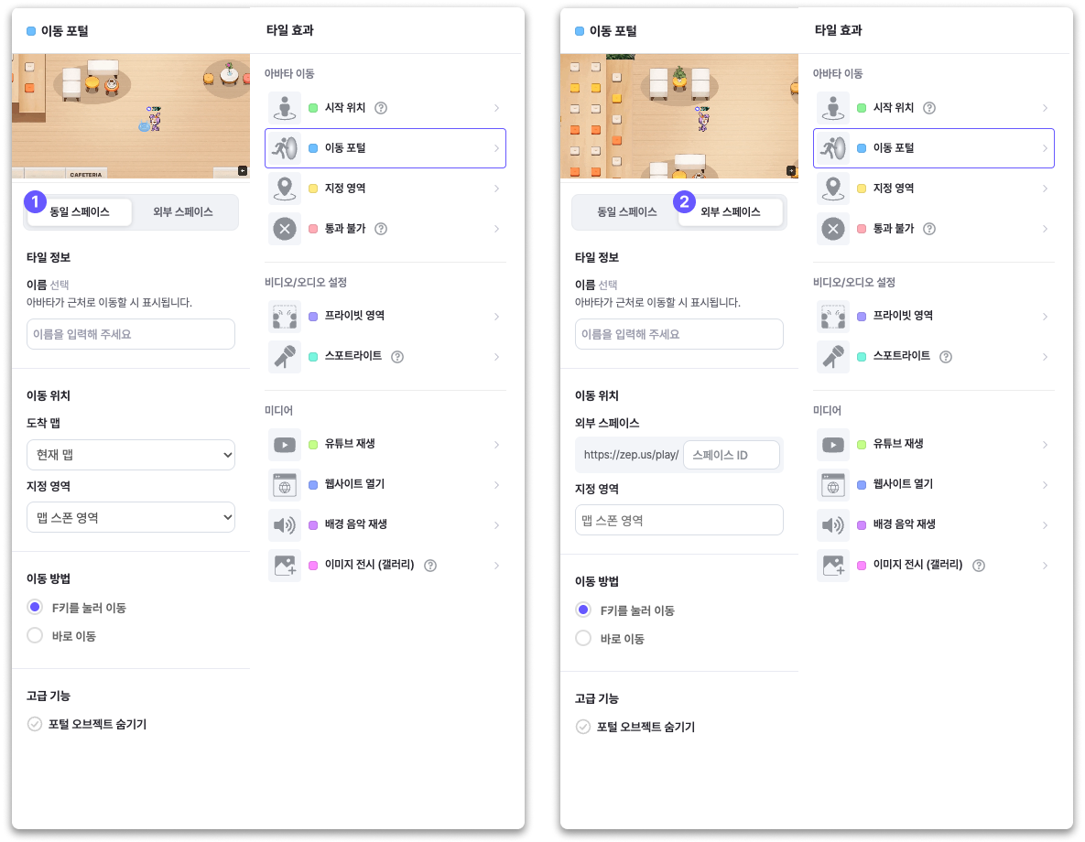Open help for 이미지 전시 in right panel
Viewport: 1085px width, 842px height.
[979, 566]
